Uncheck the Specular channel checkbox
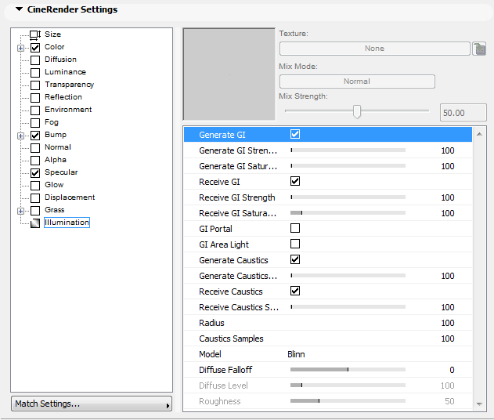The image size is (494, 420). pyautogui.click(x=34, y=172)
